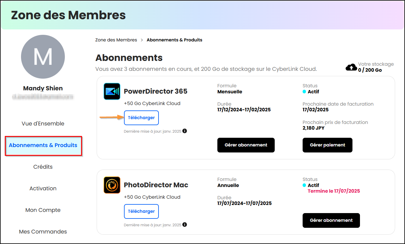Click Gérer abonnement for PhotoDirector Mac
The image size is (405, 244).
pyautogui.click(x=331, y=220)
